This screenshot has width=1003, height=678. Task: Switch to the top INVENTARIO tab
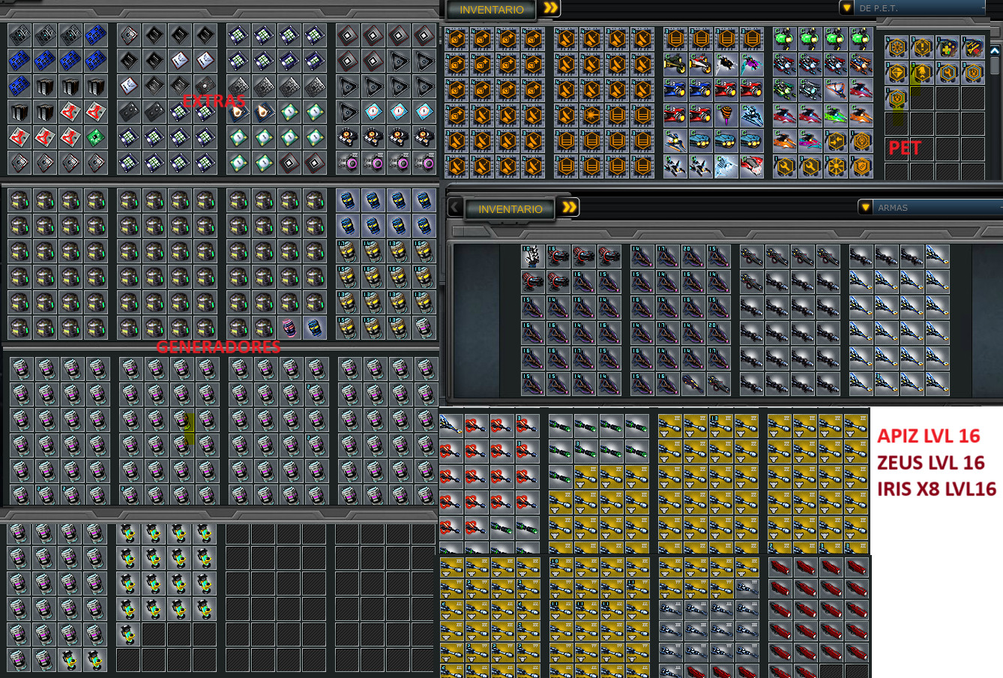pos(492,10)
